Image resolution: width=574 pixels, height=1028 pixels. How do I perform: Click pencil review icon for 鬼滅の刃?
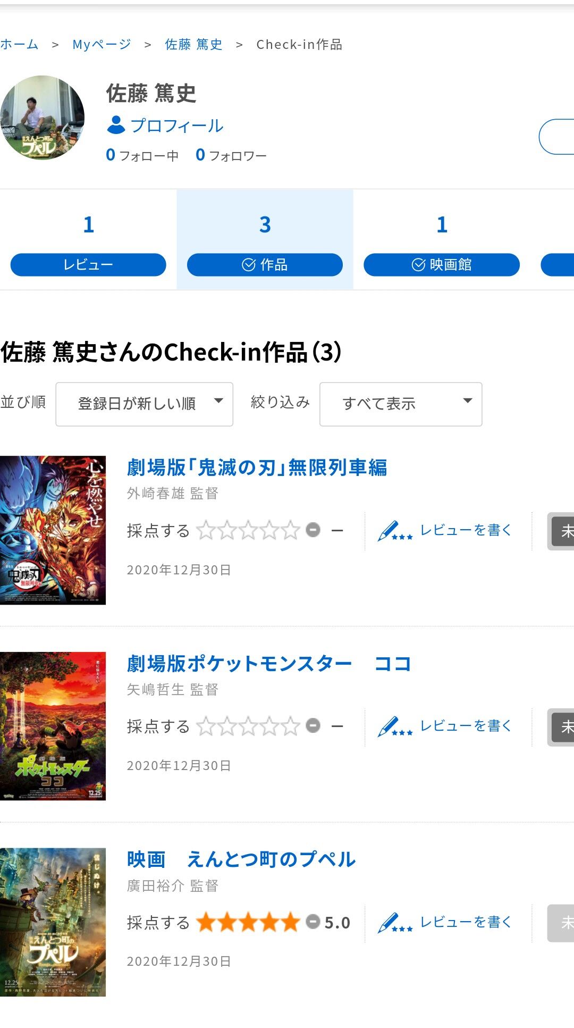pos(395,531)
